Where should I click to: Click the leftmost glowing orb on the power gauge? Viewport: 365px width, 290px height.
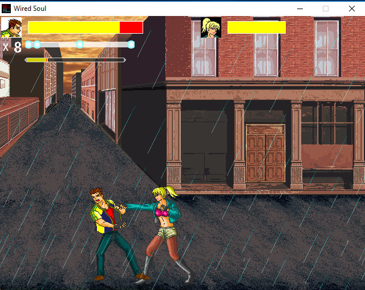click(29, 45)
